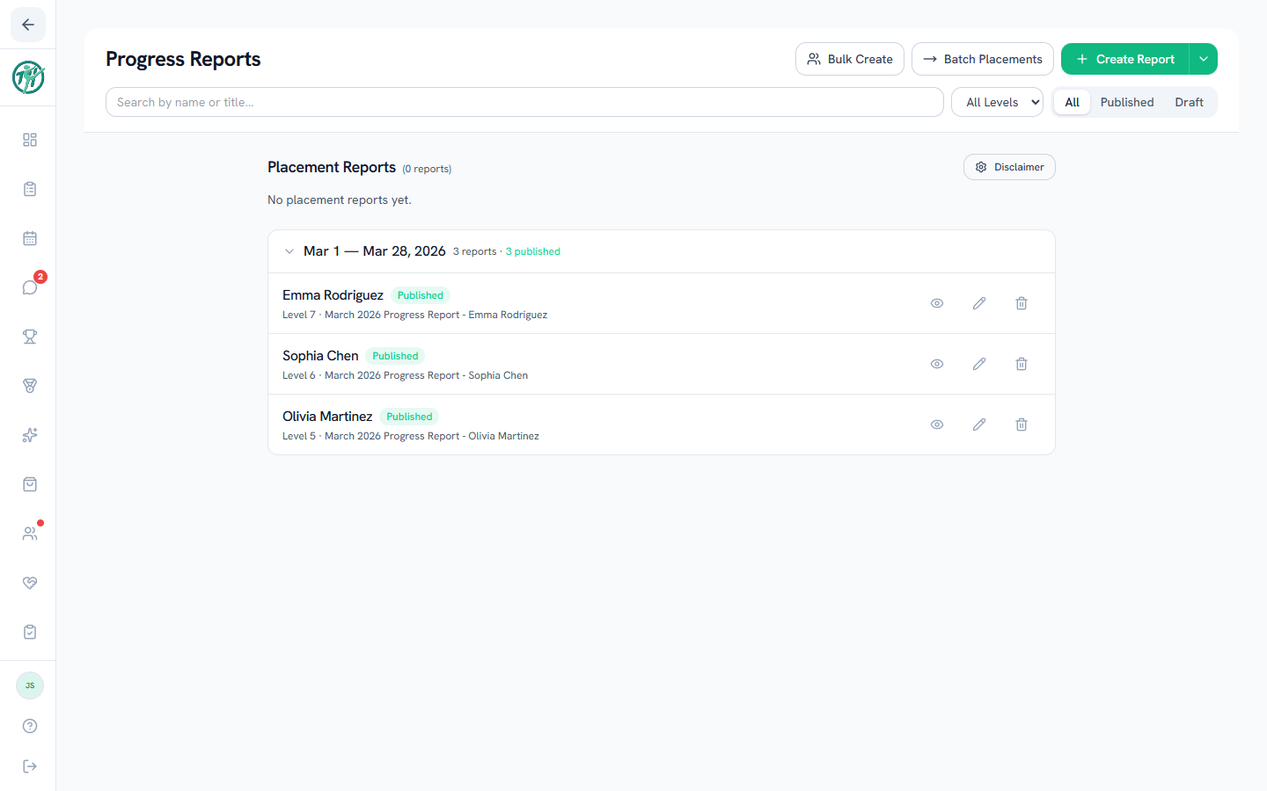Click 'No placement reports yet.' text
This screenshot has height=791, width=1267.
[x=340, y=200]
